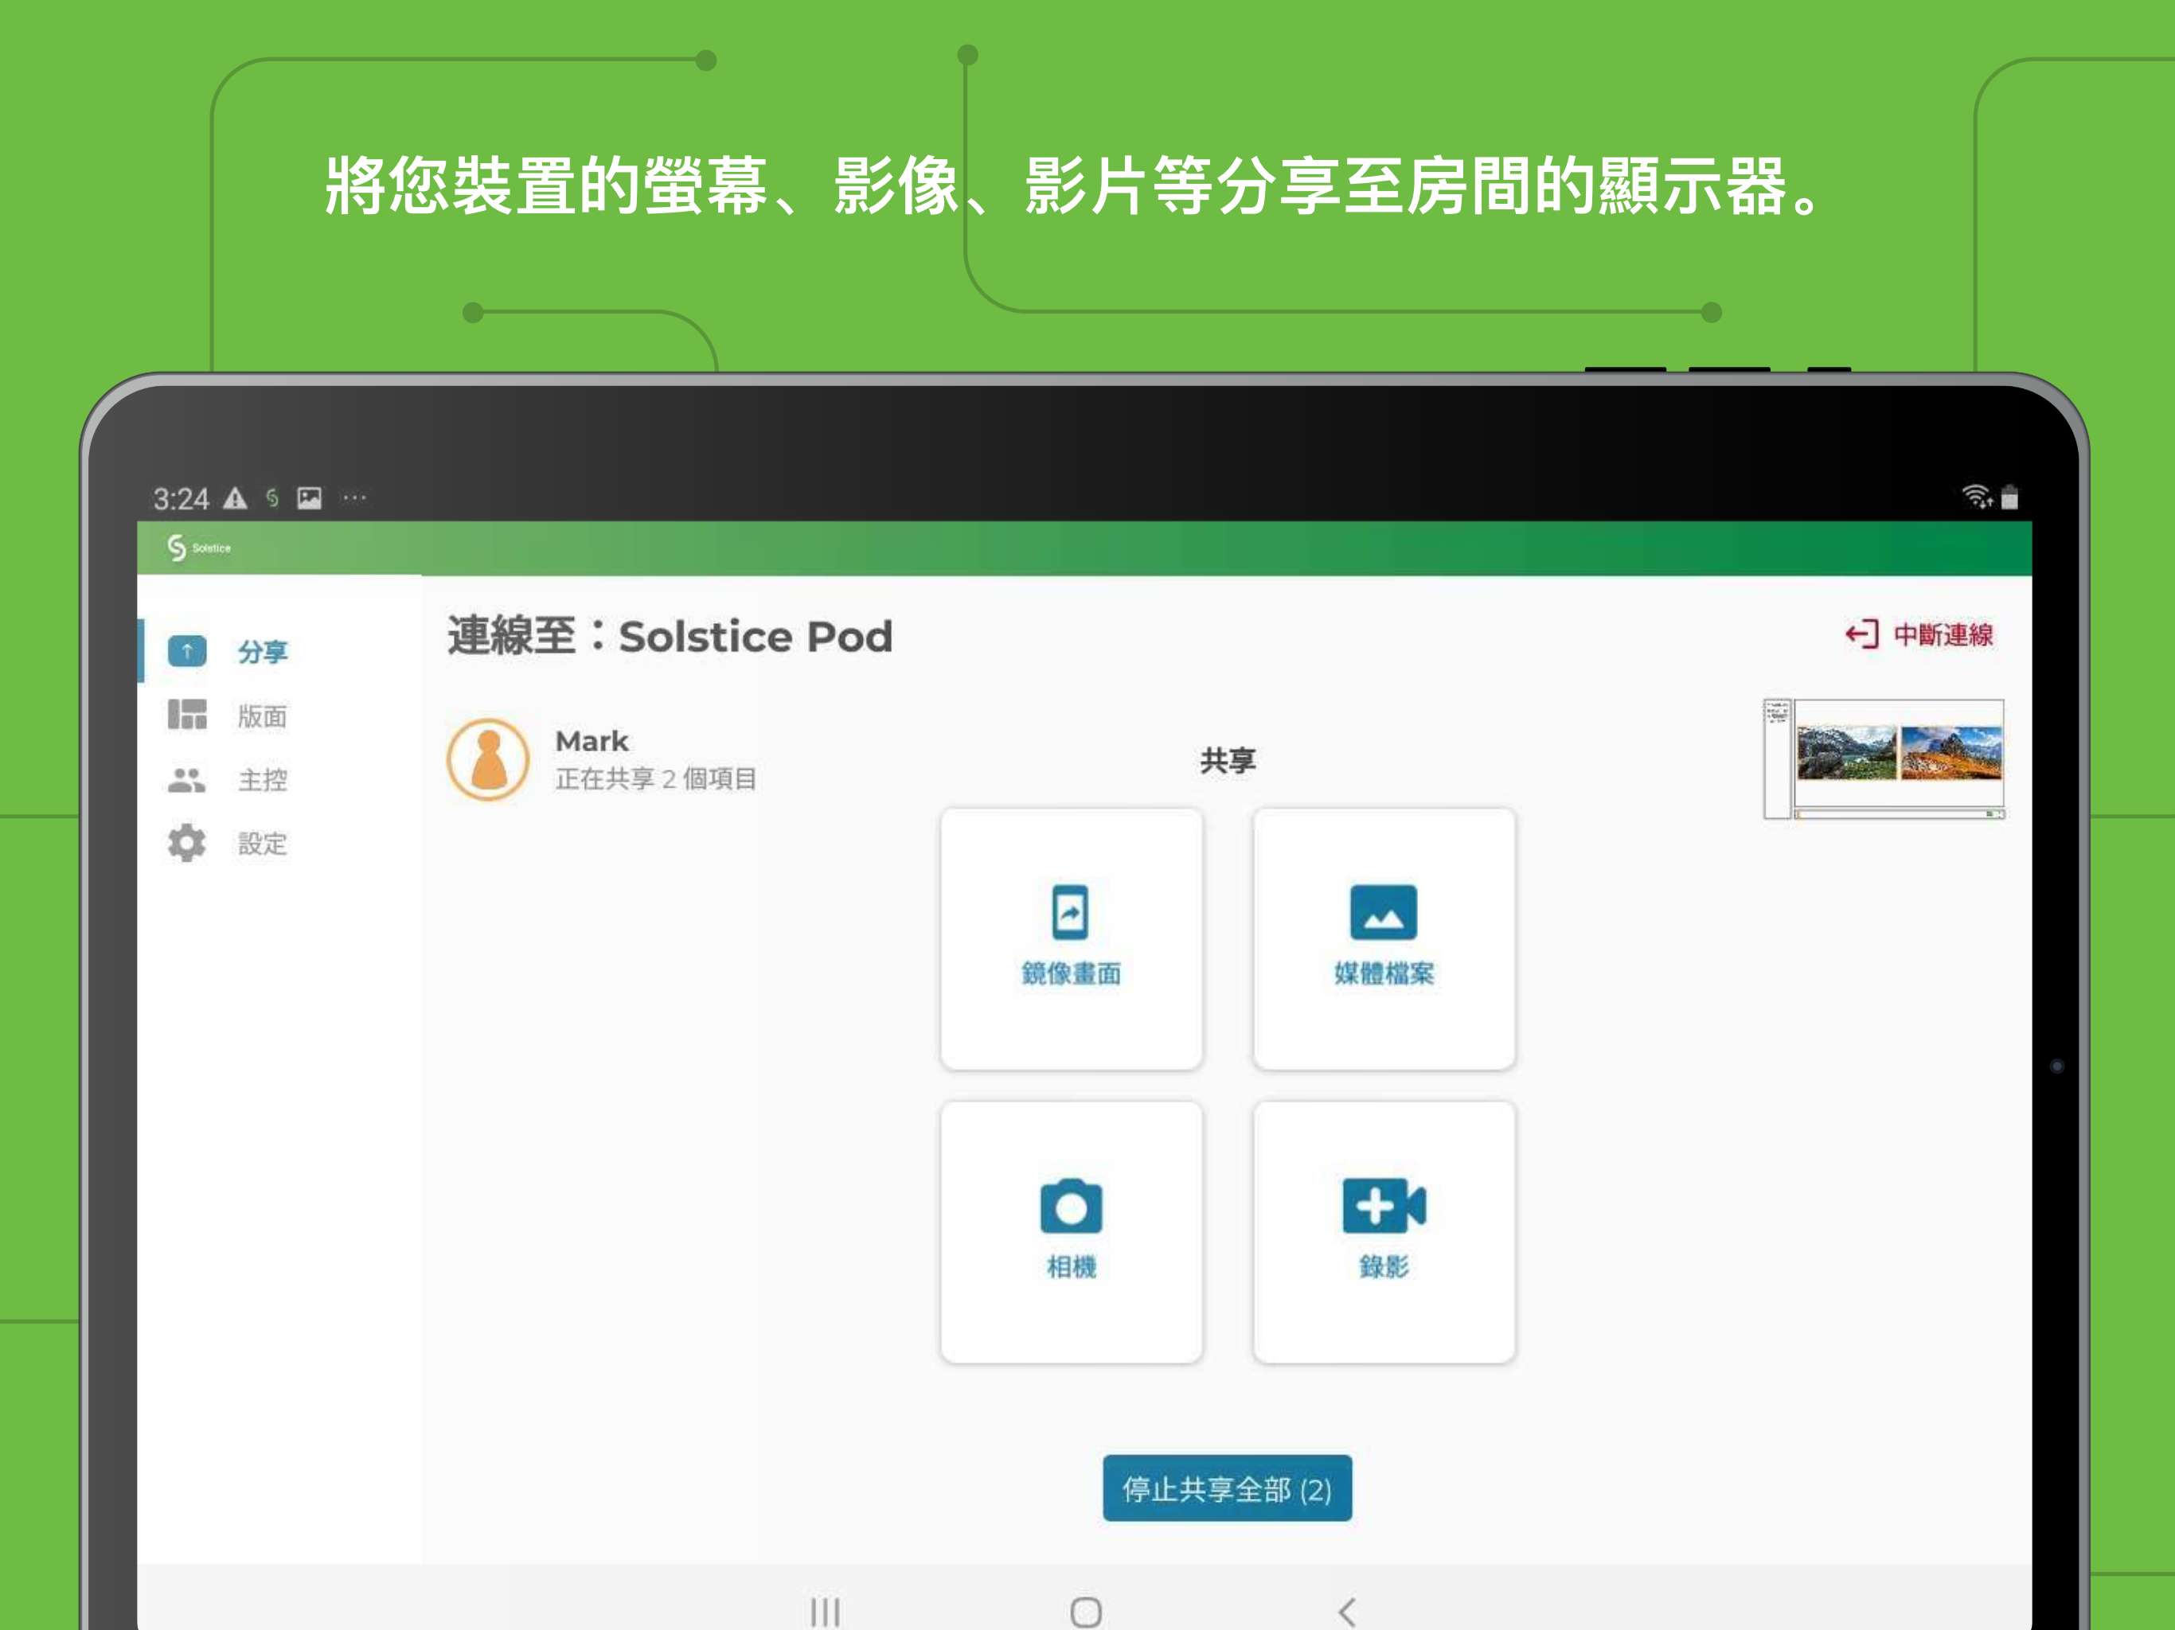
Task: Open the shared display preview thumbnail
Action: [x=1884, y=759]
